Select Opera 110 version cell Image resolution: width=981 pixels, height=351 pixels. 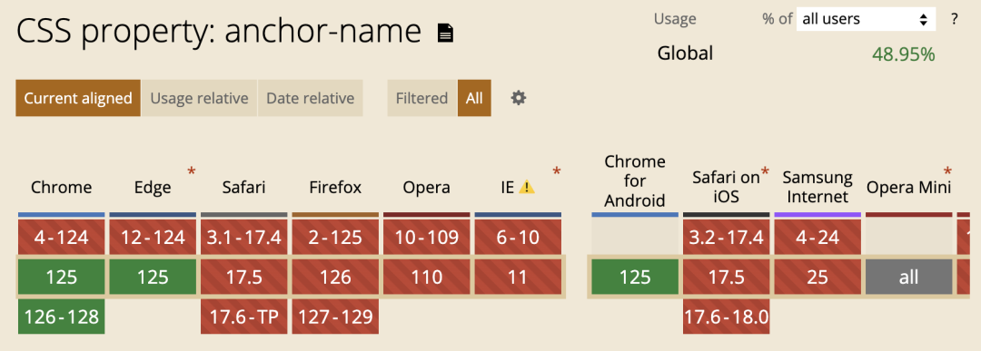pyautogui.click(x=427, y=277)
